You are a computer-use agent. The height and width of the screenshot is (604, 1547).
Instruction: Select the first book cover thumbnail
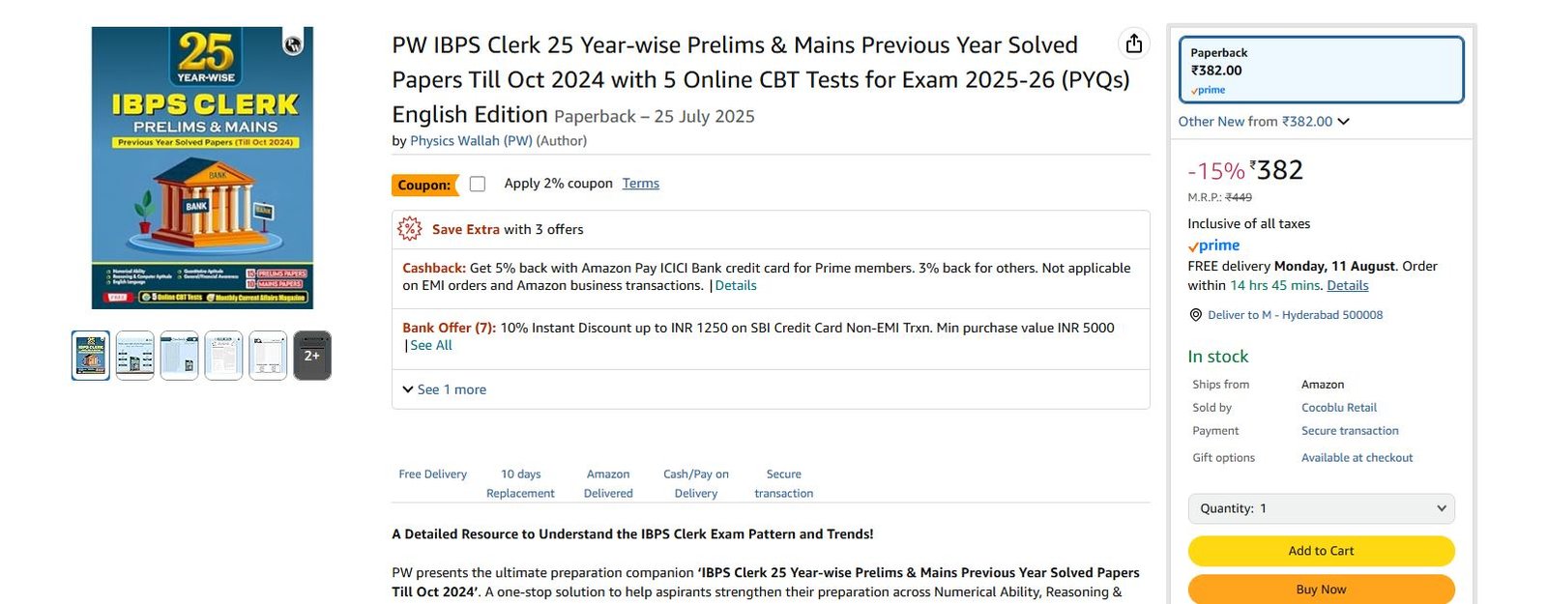click(x=91, y=355)
